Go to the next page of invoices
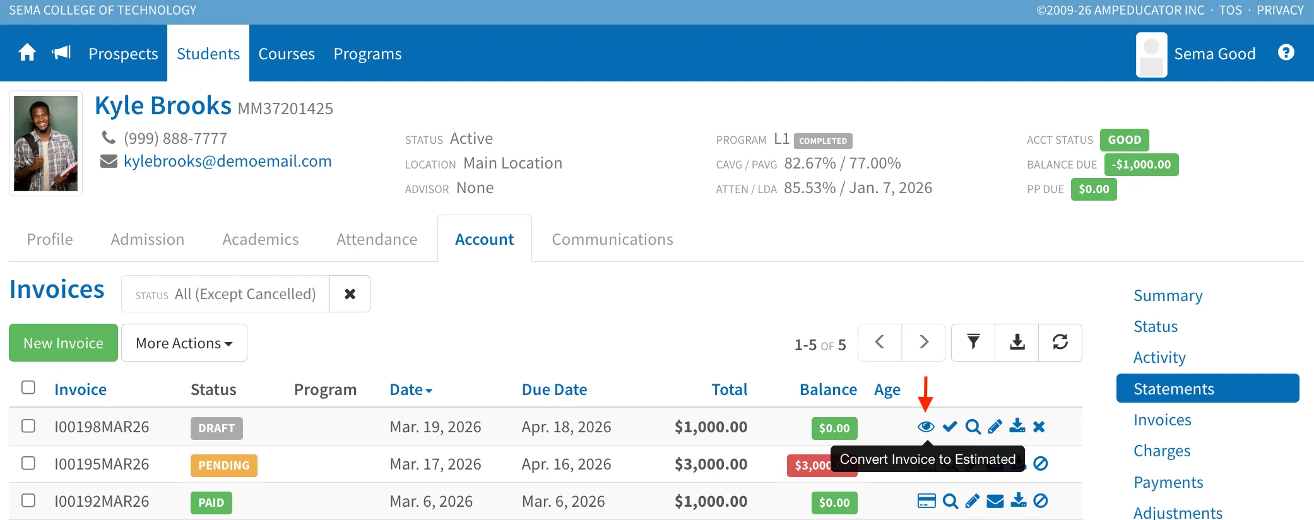The height and width of the screenshot is (520, 1314). 923,342
